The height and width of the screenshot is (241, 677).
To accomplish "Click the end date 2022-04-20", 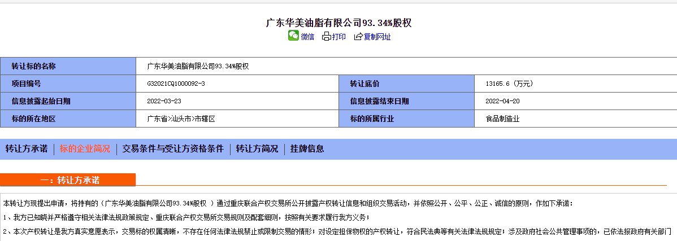I will coord(503,102).
